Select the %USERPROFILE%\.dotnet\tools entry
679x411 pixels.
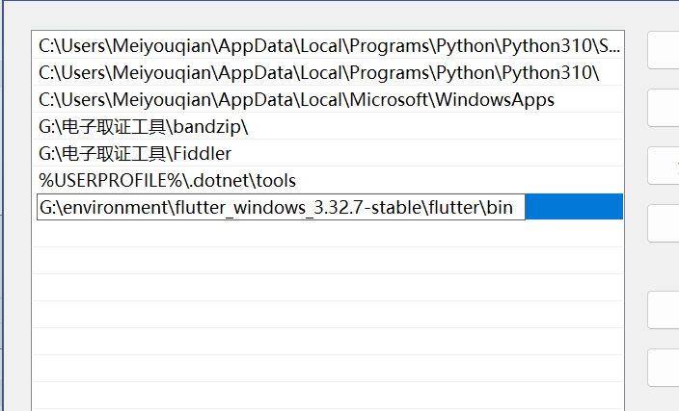(167, 180)
